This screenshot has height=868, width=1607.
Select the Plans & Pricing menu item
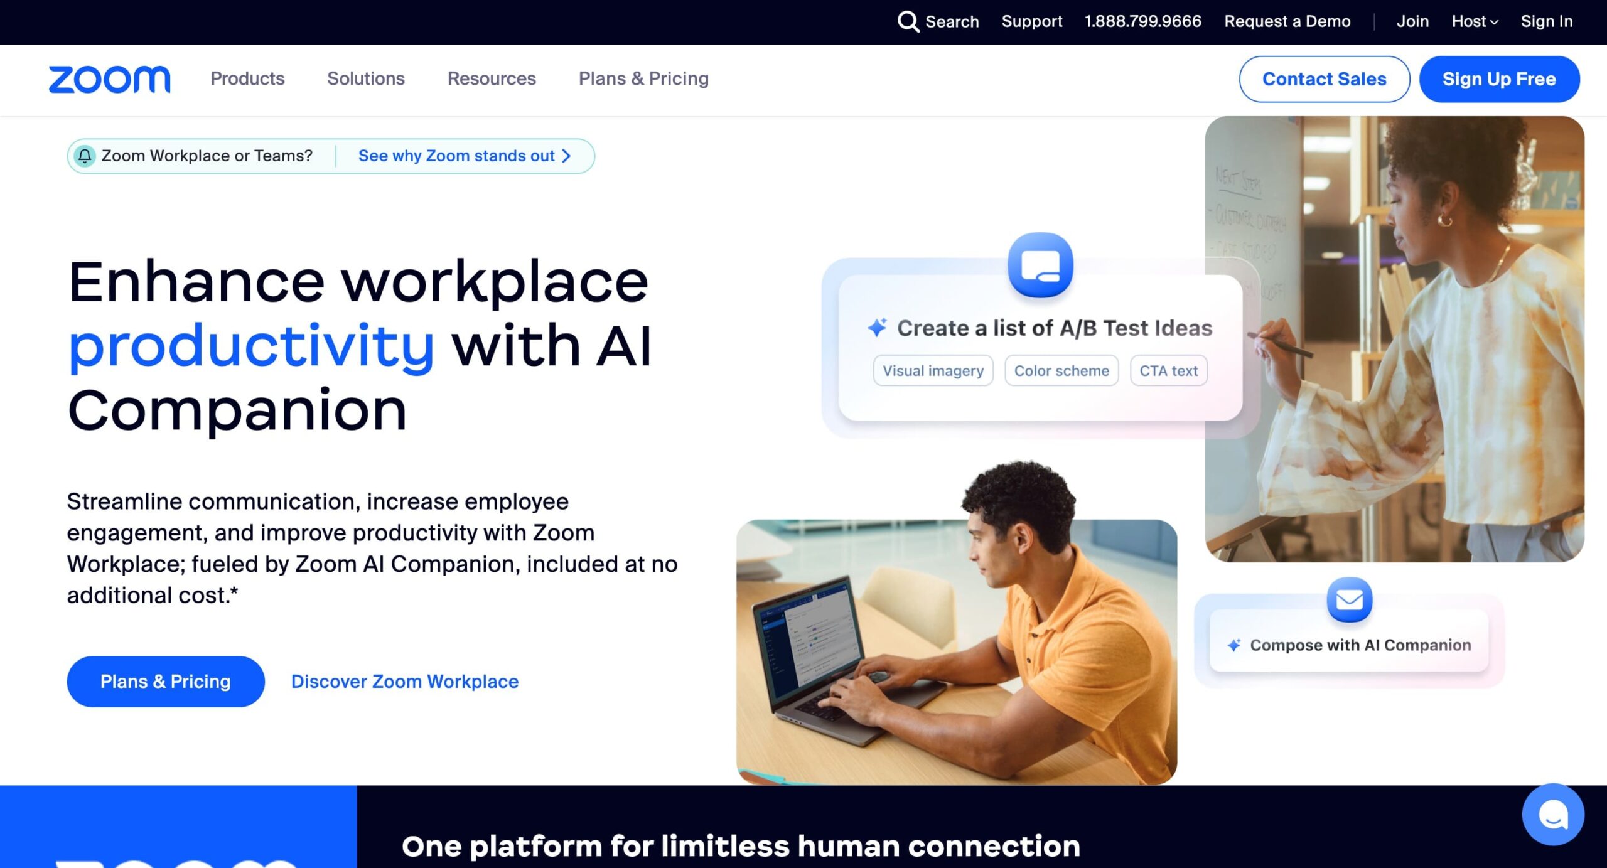tap(643, 79)
